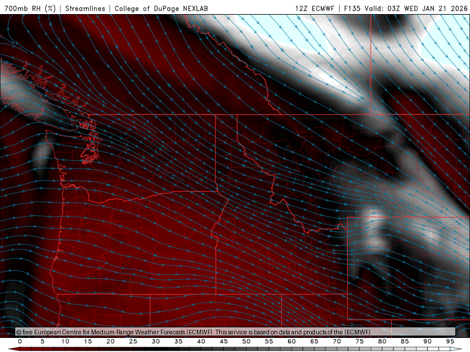Click the '12Z ECMWF' model run label
The image size is (470, 352).
(x=314, y=8)
